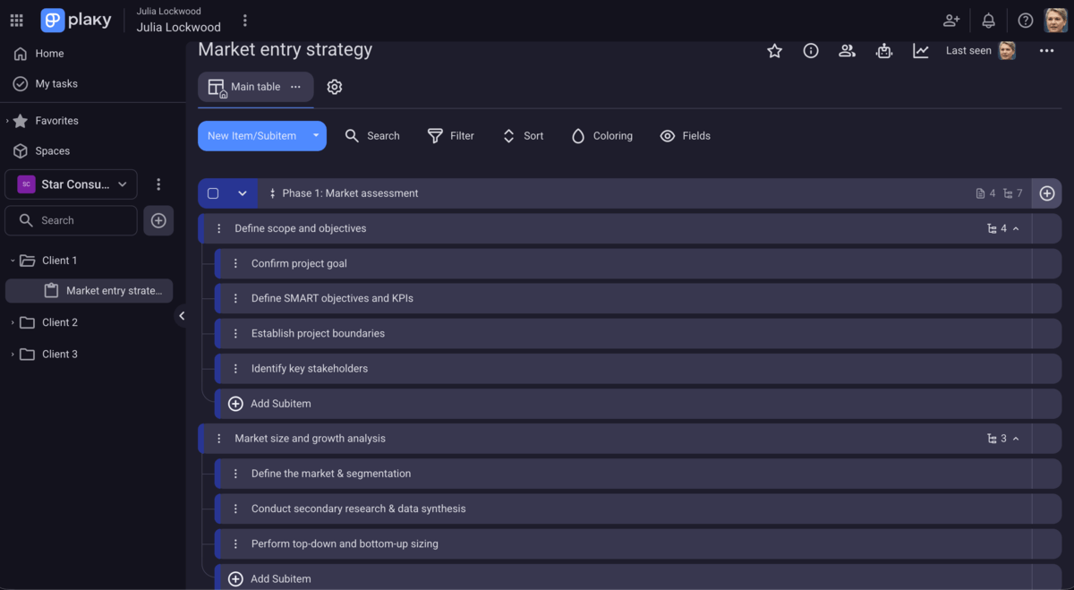Open the Search tool in the toolbar
Image resolution: width=1074 pixels, height=590 pixels.
[371, 135]
